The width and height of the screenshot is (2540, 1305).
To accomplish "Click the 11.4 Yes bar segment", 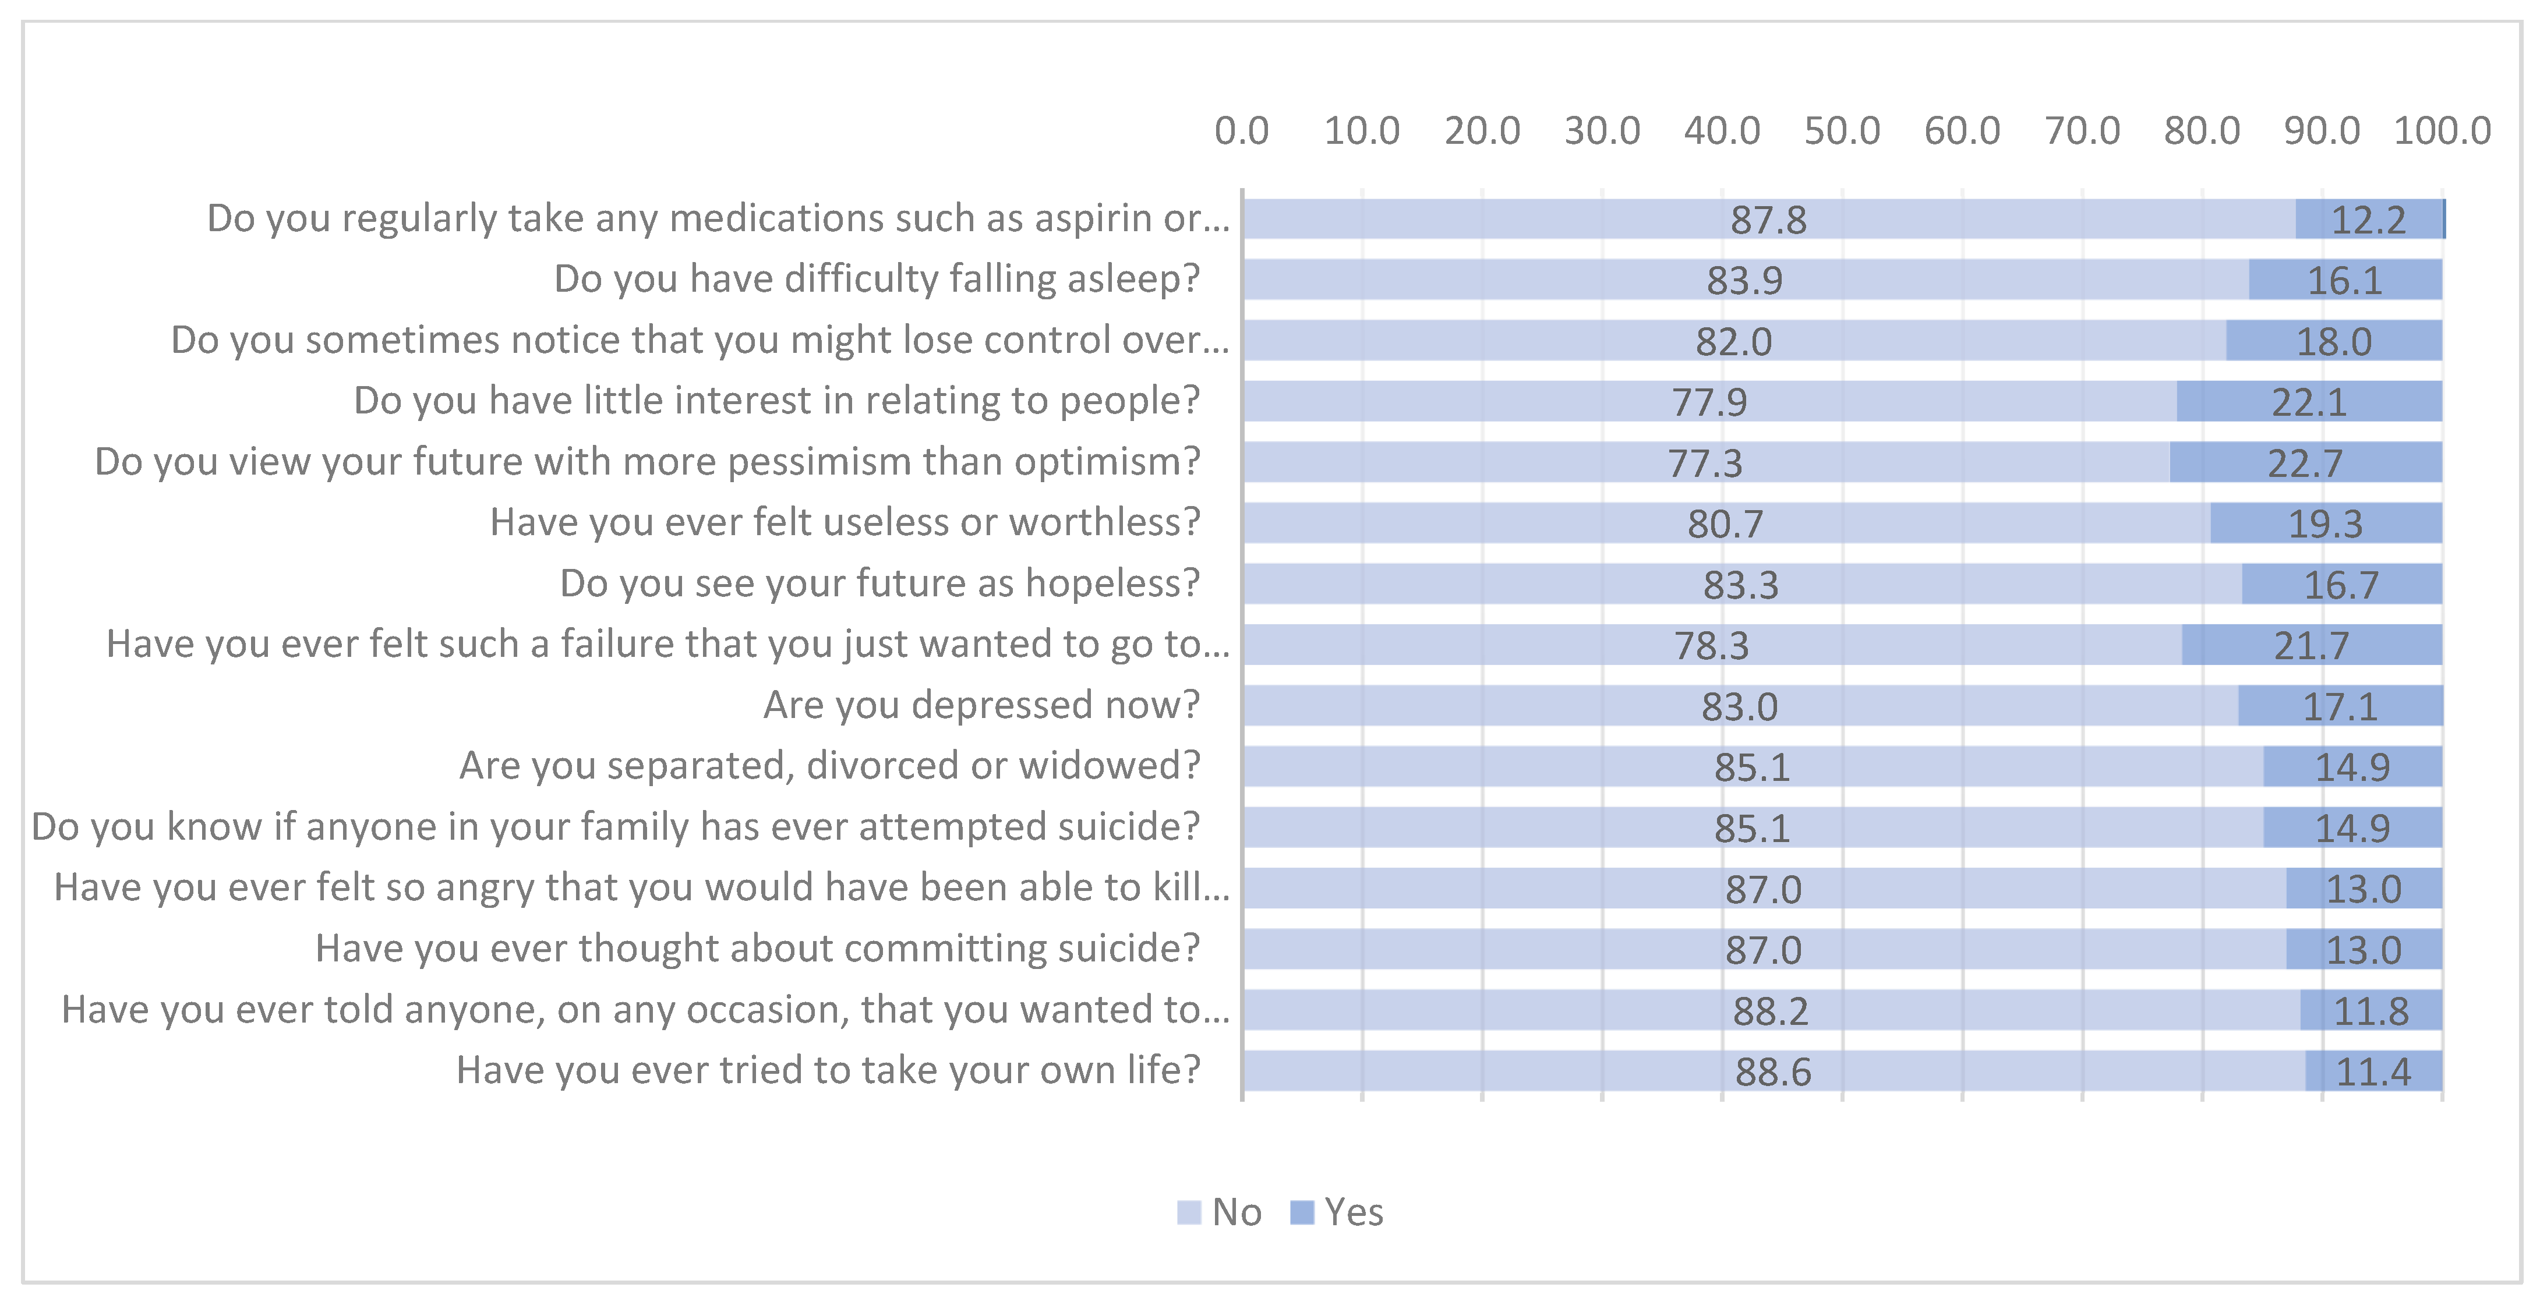I will click(x=2373, y=1071).
